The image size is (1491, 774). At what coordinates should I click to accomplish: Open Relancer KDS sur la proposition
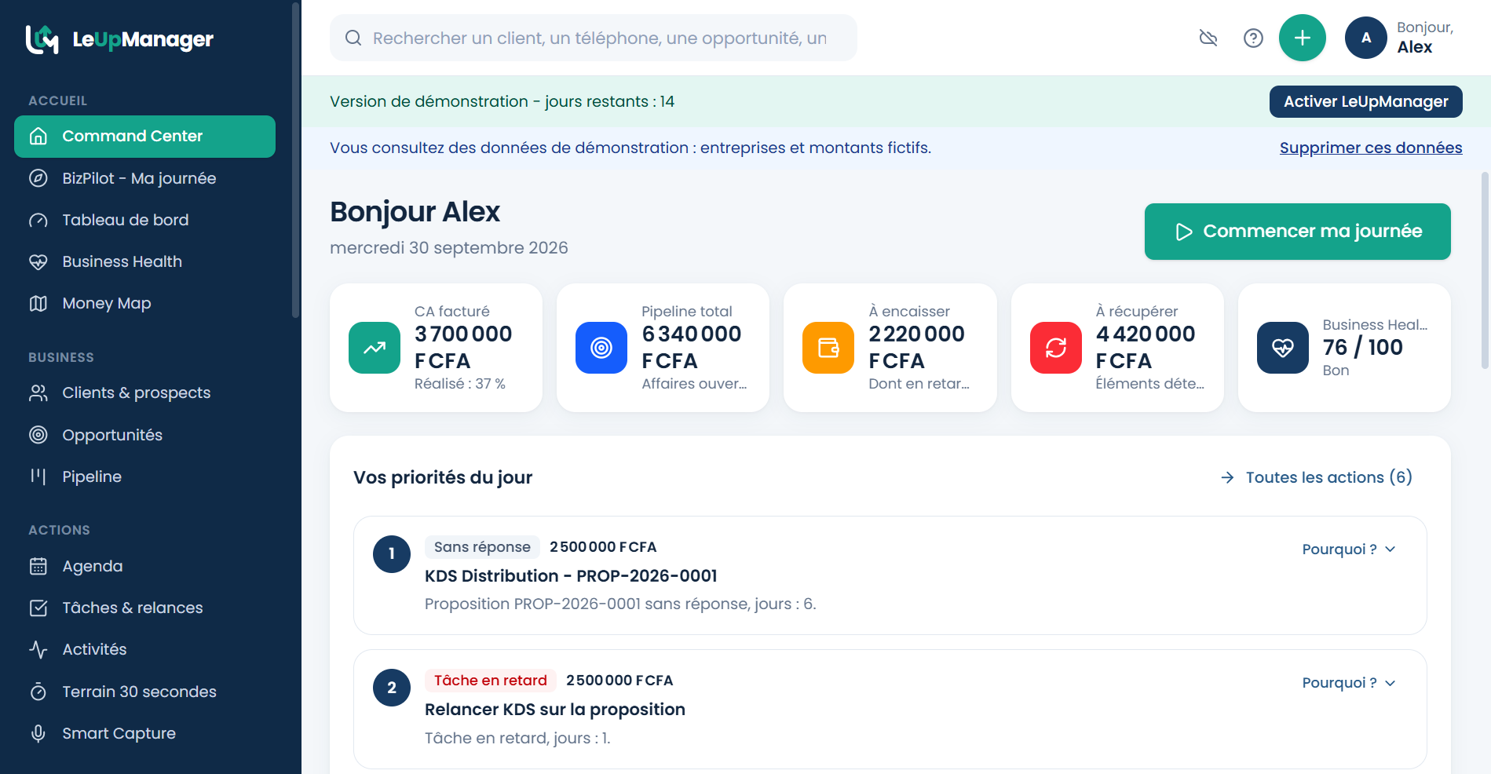555,710
